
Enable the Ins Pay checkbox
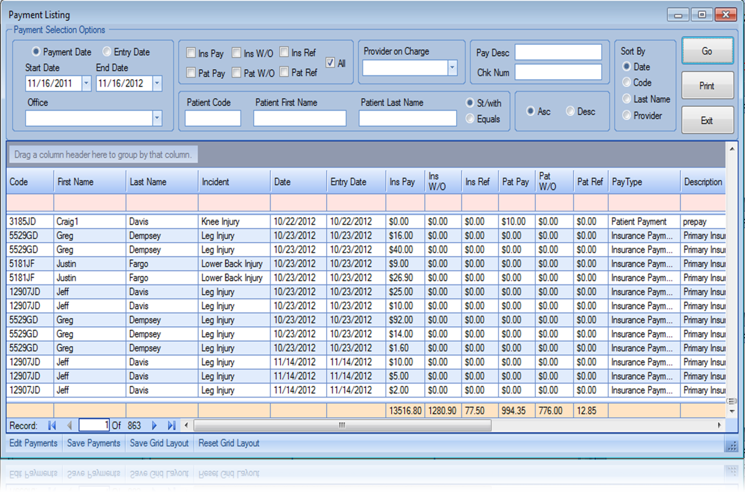coord(191,53)
